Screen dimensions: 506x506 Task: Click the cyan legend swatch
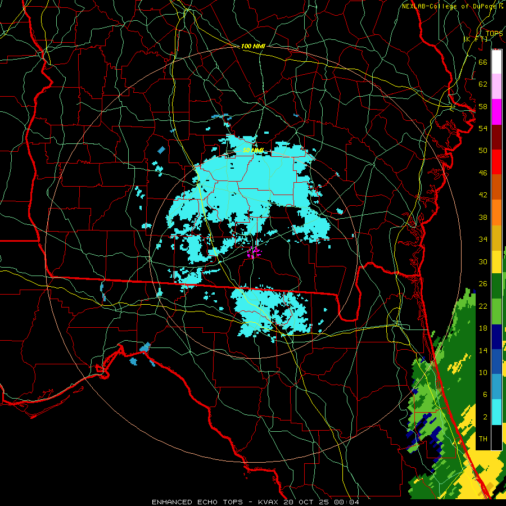496,412
